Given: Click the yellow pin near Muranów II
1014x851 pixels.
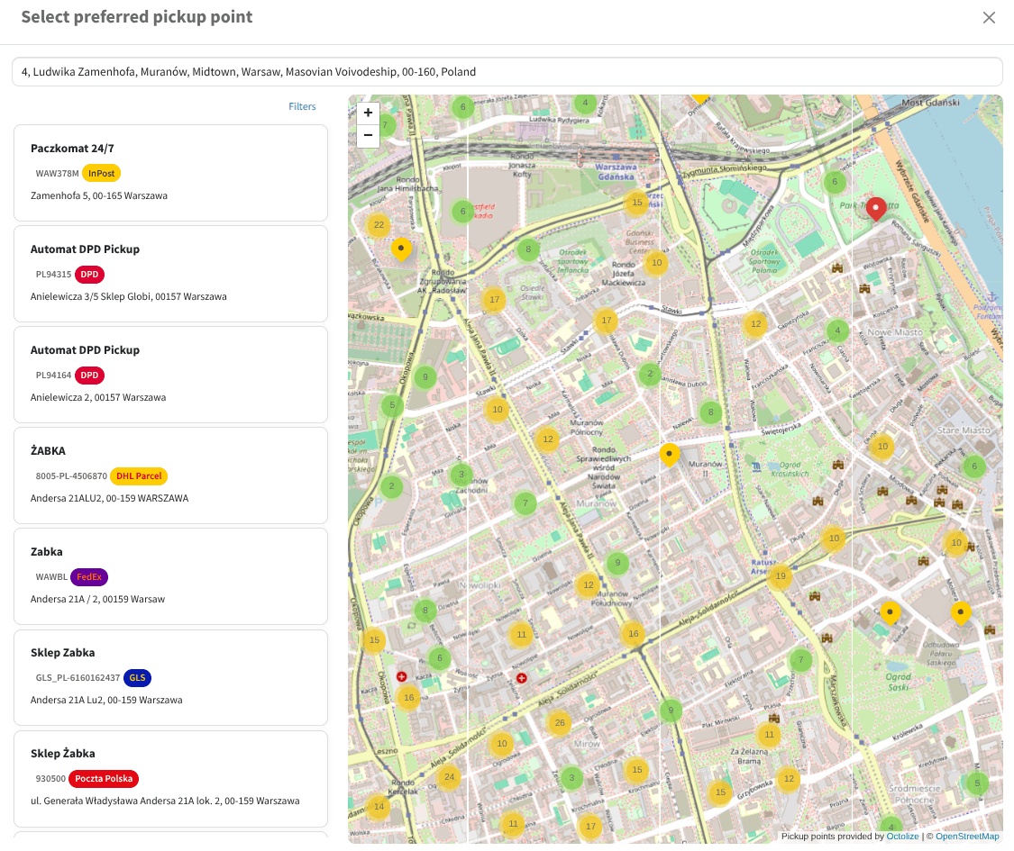Looking at the screenshot, I should tap(670, 454).
